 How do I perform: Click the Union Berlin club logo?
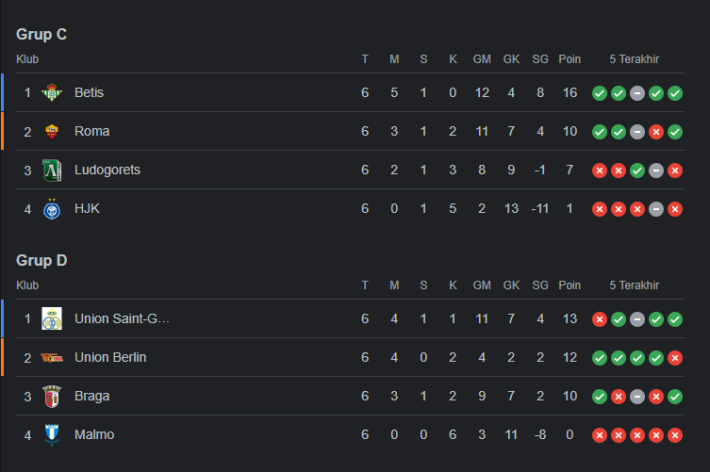52,358
